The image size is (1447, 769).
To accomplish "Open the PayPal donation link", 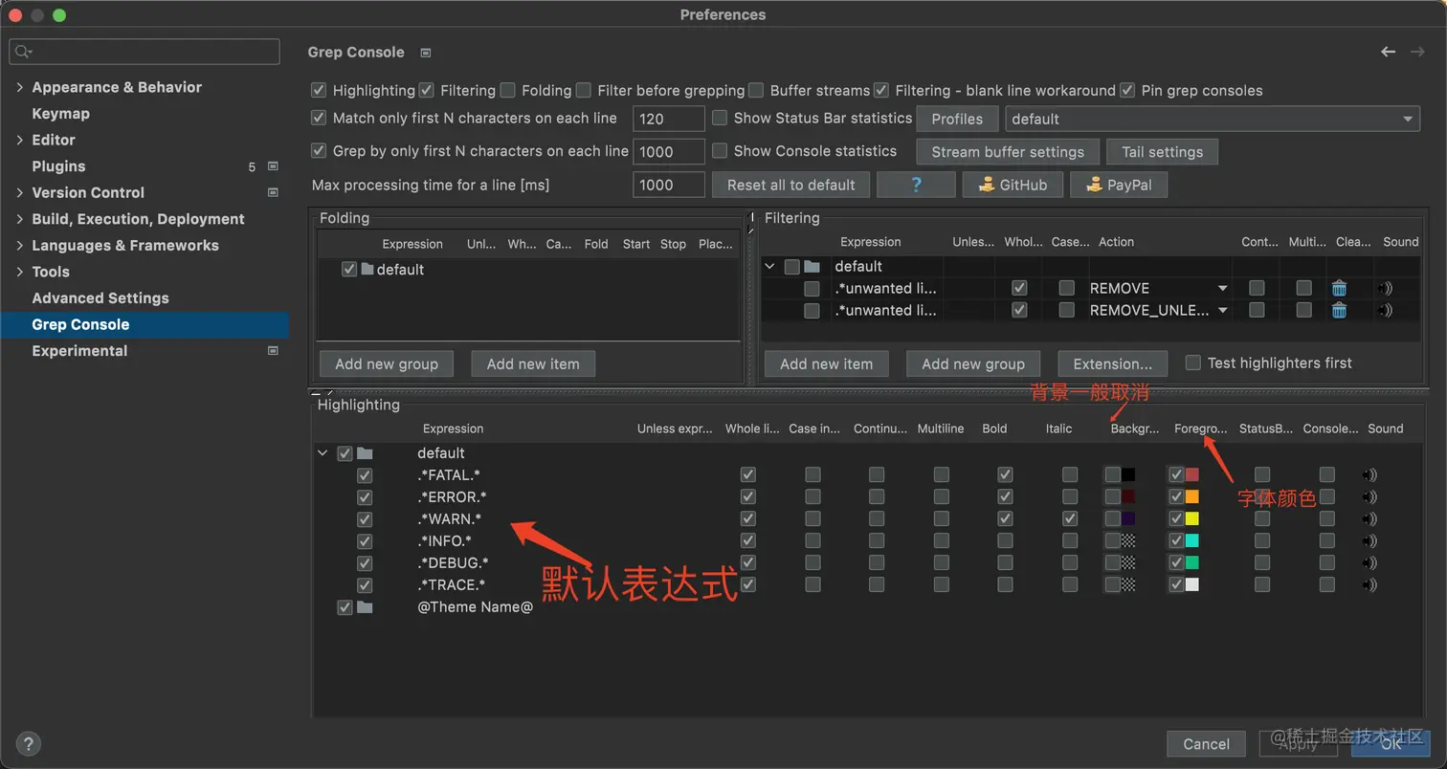I will point(1119,185).
